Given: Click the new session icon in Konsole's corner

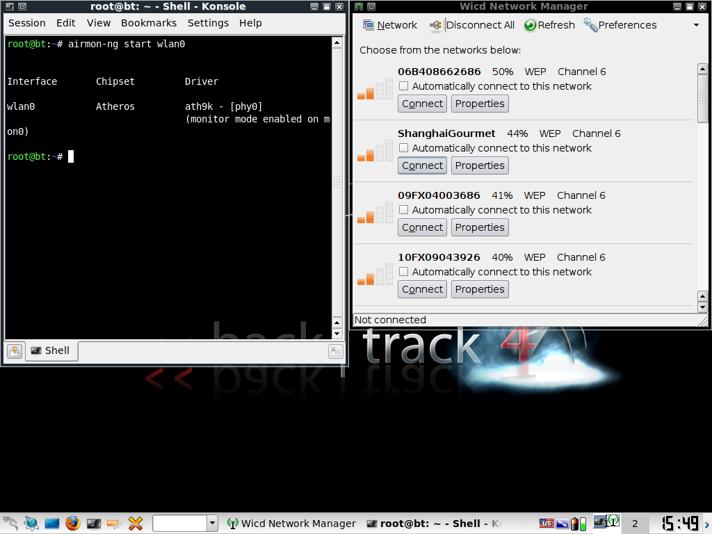Looking at the screenshot, I should click(x=14, y=351).
